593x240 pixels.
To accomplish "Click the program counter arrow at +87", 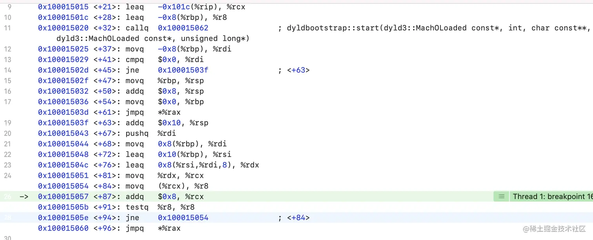I will 24,197.
